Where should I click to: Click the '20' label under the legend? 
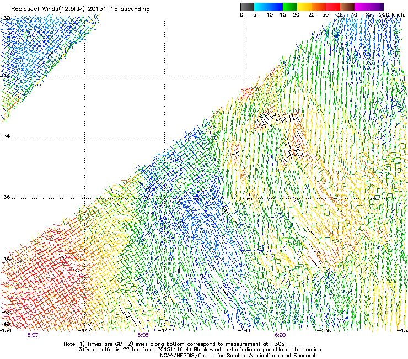click(x=296, y=15)
